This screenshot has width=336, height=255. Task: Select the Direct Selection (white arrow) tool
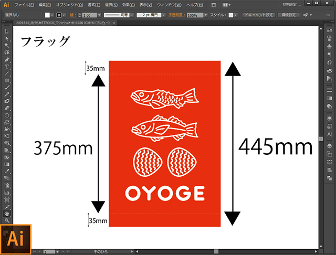click(7, 39)
